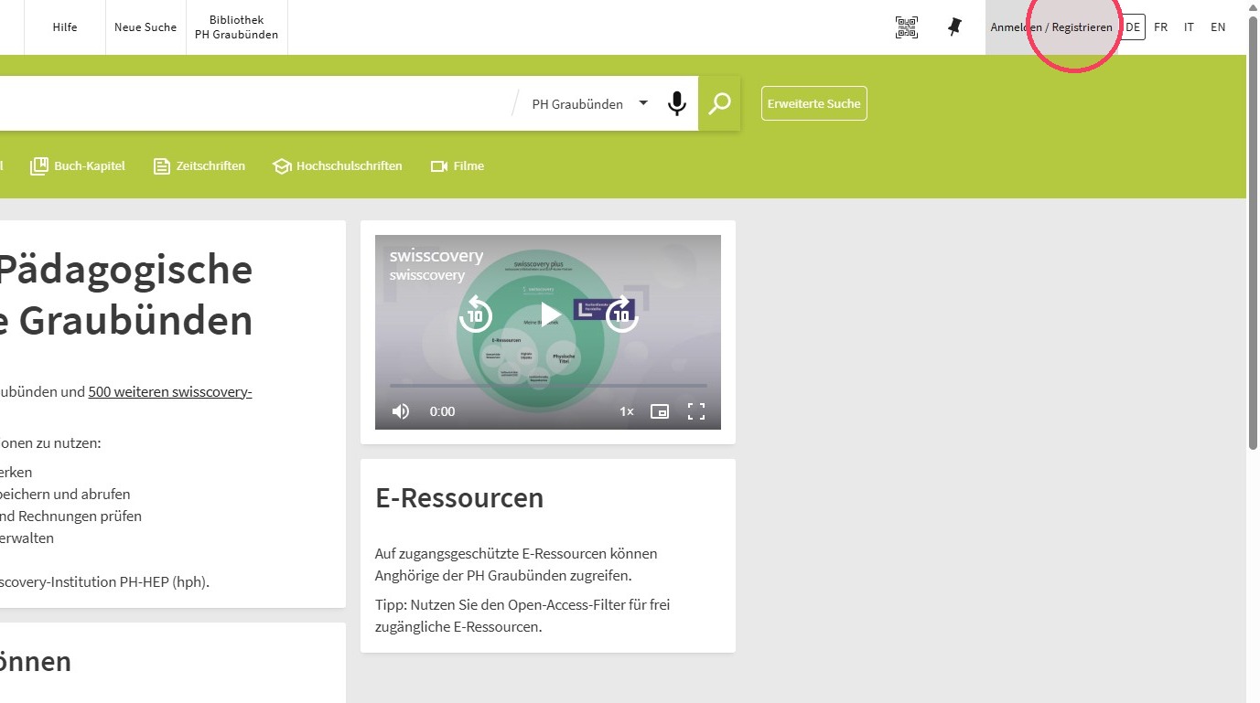
Task: Play the swisscovery video
Action: tap(550, 314)
